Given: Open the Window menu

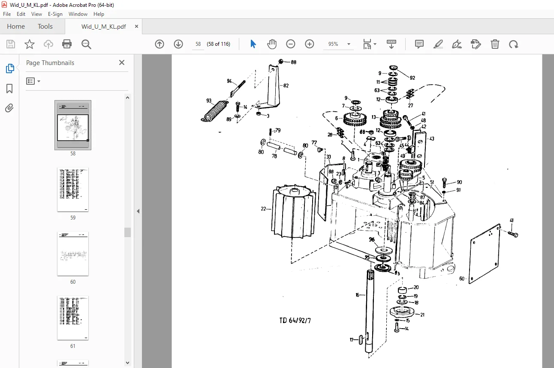Looking at the screenshot, I should coord(78,14).
